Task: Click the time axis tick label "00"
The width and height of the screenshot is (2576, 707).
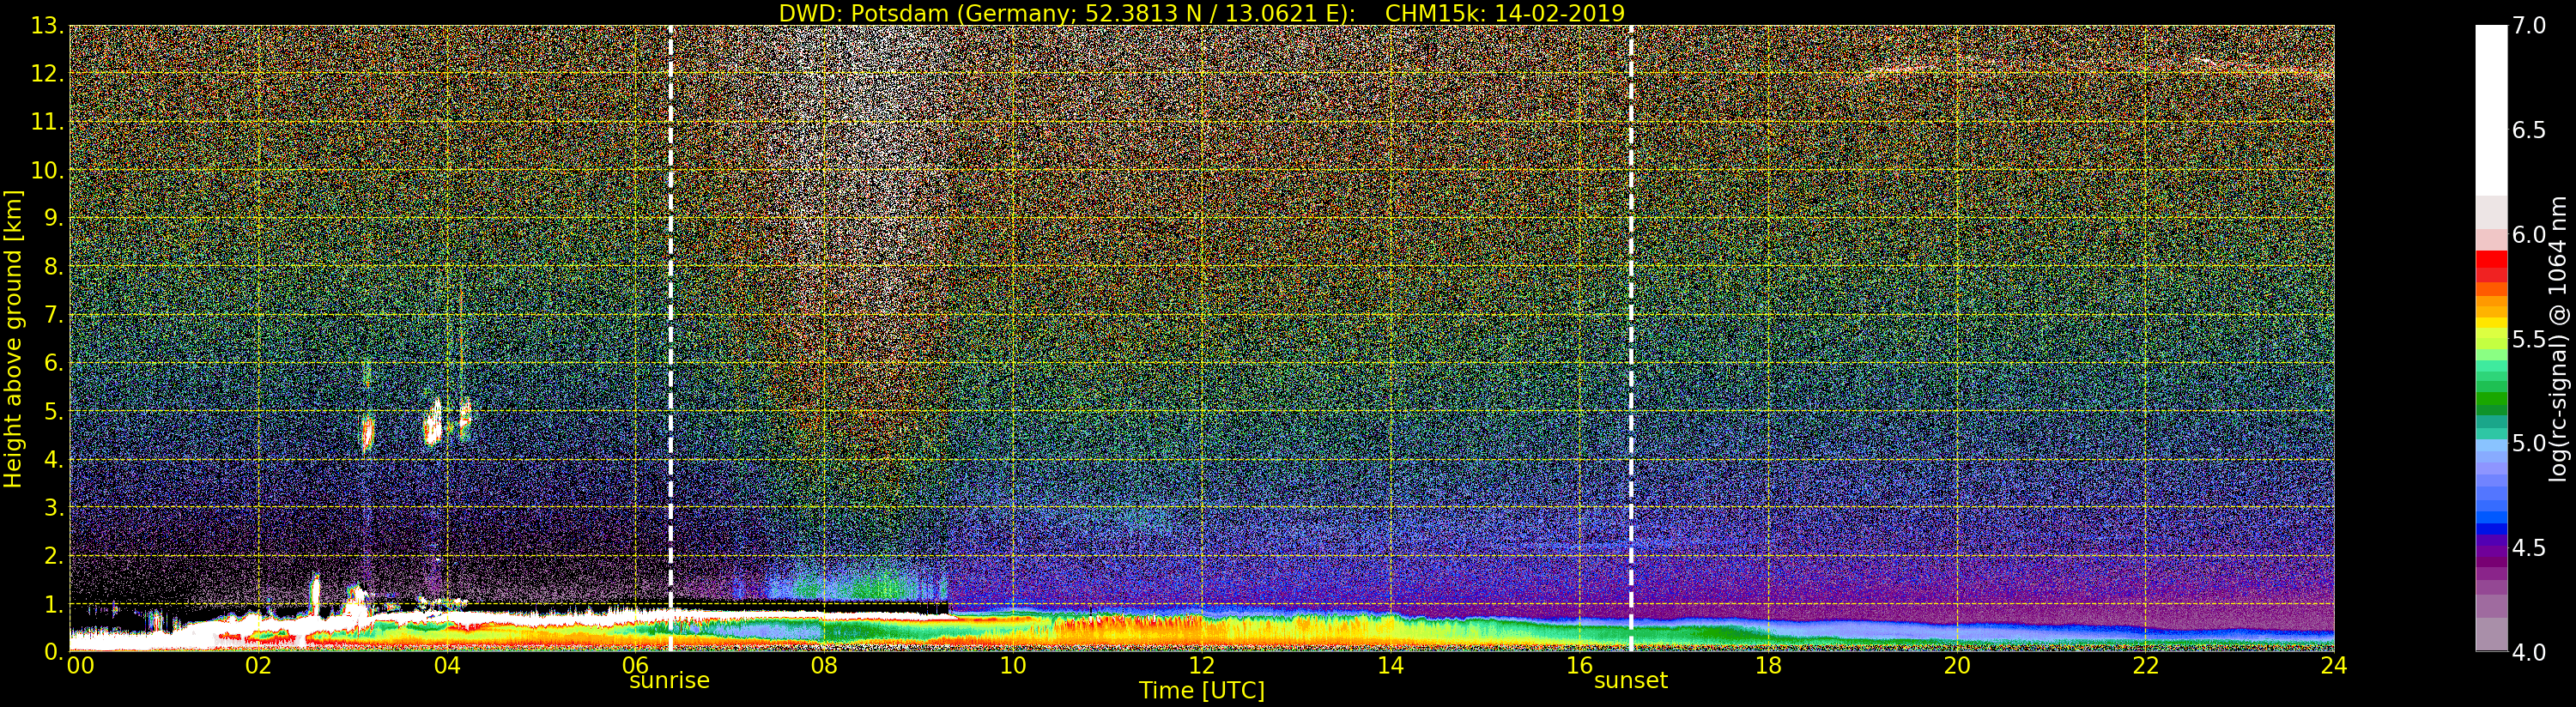Action: pyautogui.click(x=80, y=666)
